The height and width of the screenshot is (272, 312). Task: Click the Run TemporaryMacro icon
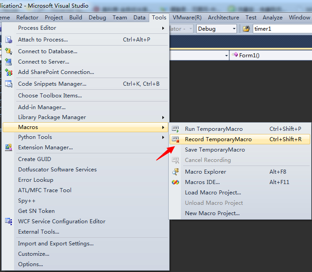click(175, 129)
